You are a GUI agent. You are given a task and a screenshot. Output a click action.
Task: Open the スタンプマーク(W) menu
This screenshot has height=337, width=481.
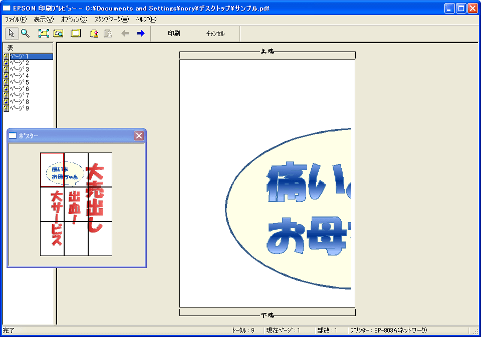click(111, 19)
